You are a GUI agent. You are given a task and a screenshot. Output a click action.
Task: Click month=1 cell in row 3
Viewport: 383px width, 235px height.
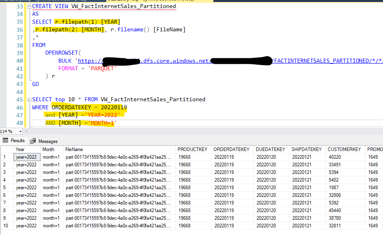(52, 172)
